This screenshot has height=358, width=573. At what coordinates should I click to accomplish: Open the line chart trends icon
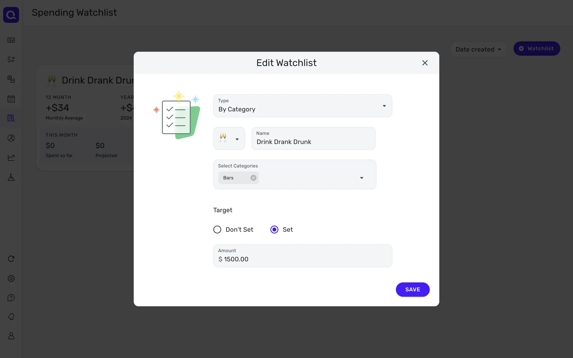pos(11,158)
